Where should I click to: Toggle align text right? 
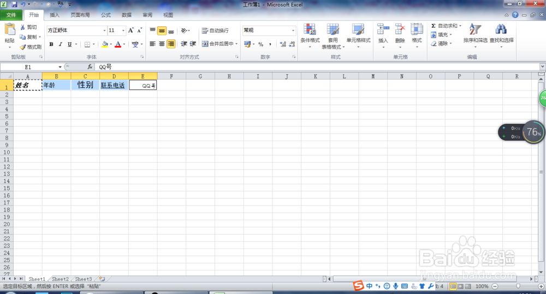pyautogui.click(x=171, y=44)
